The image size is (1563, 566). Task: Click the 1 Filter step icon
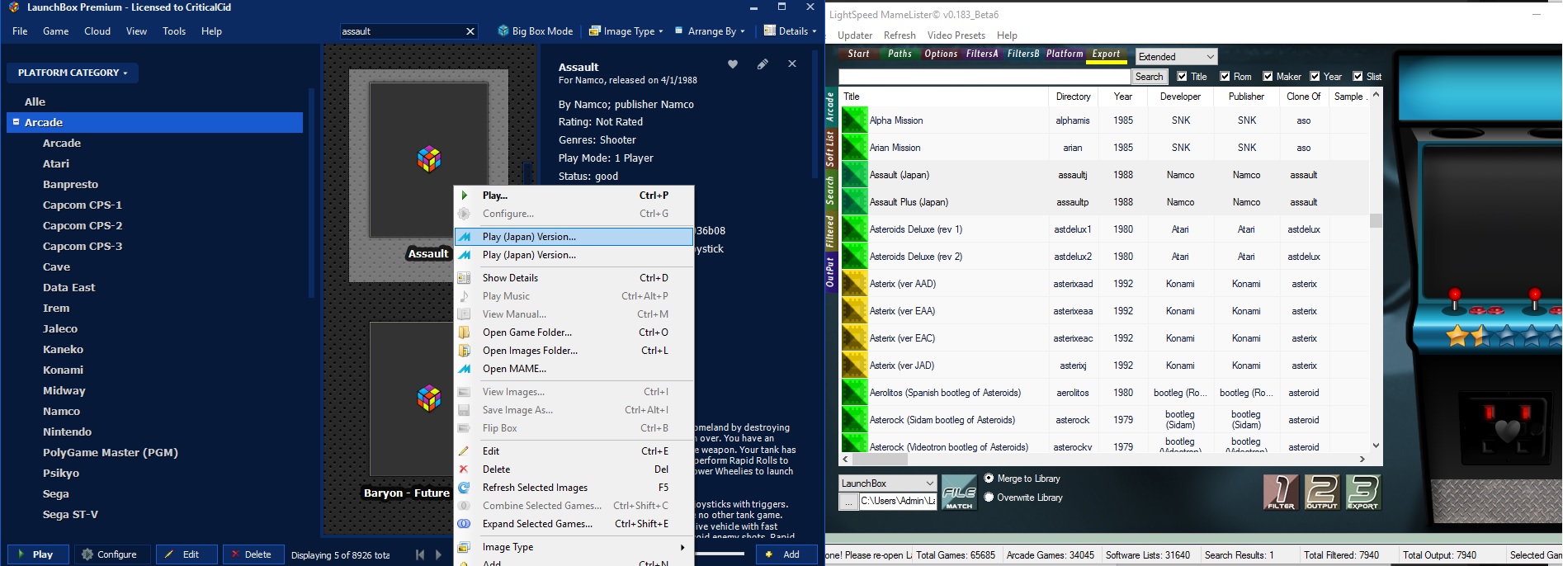click(1281, 493)
